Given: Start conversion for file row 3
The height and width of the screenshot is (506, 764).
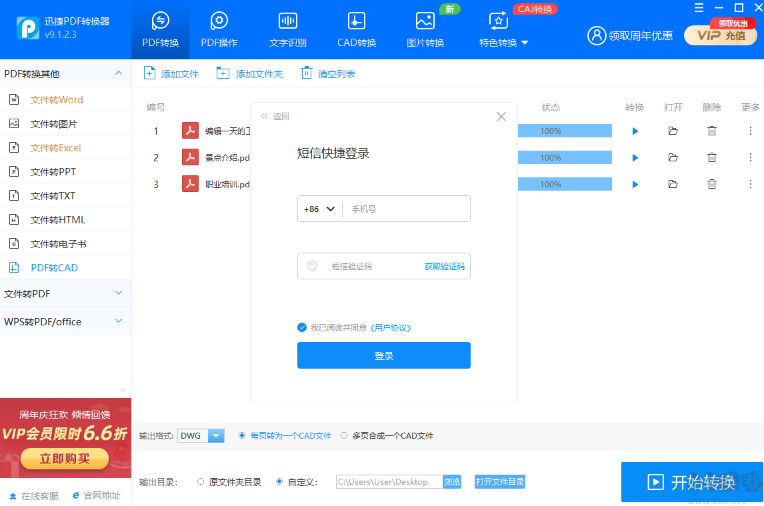Looking at the screenshot, I should pos(635,184).
